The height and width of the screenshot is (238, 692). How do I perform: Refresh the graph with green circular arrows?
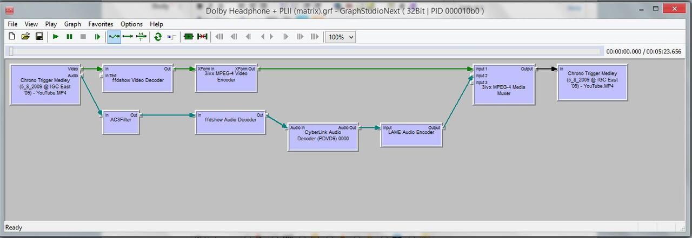[158, 37]
